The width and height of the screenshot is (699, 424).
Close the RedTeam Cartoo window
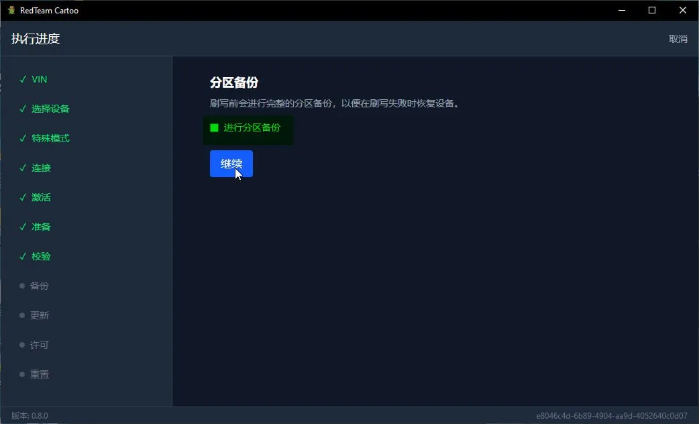[682, 10]
